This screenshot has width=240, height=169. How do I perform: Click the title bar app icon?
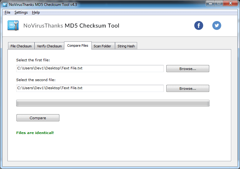pyautogui.click(x=5, y=5)
